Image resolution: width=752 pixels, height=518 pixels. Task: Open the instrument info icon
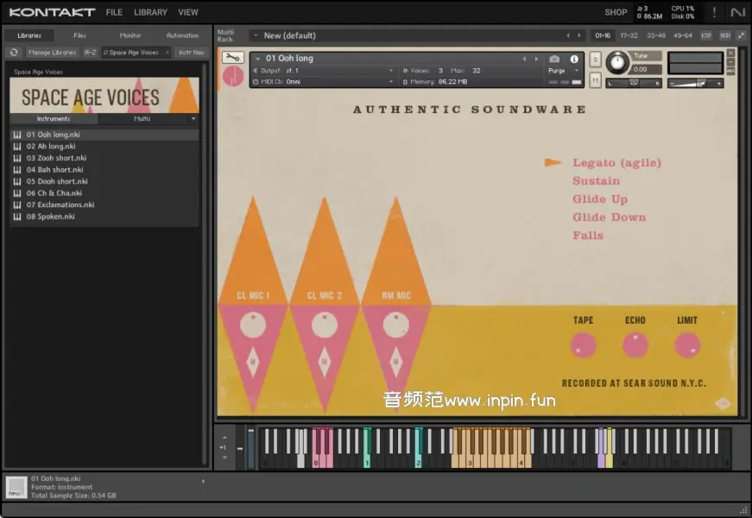point(574,59)
